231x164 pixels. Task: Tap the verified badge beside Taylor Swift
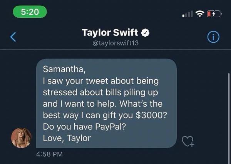(145, 33)
